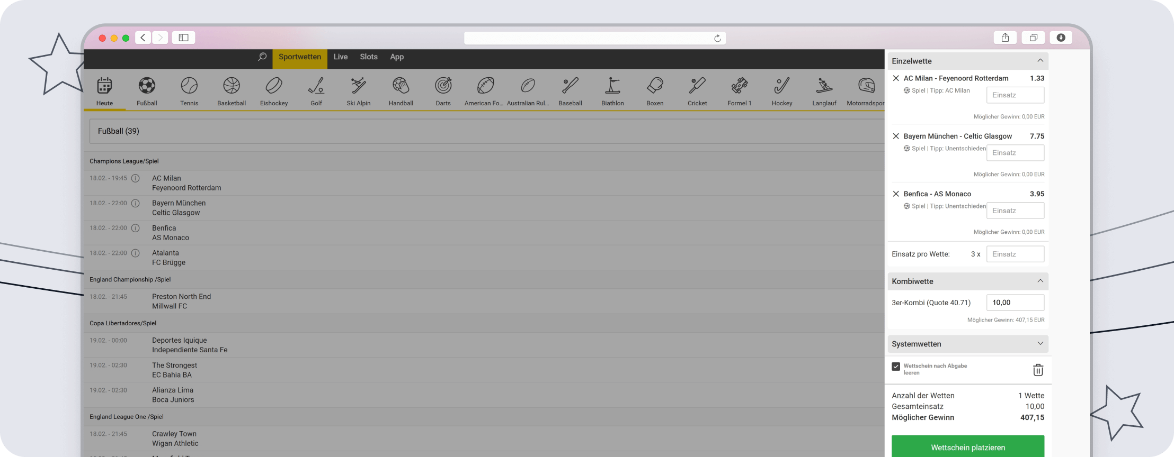Go forward in browser history
The height and width of the screenshot is (457, 1174).
click(160, 38)
